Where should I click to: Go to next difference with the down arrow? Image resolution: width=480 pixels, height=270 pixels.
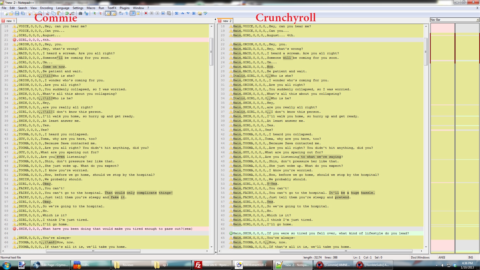(x=188, y=13)
